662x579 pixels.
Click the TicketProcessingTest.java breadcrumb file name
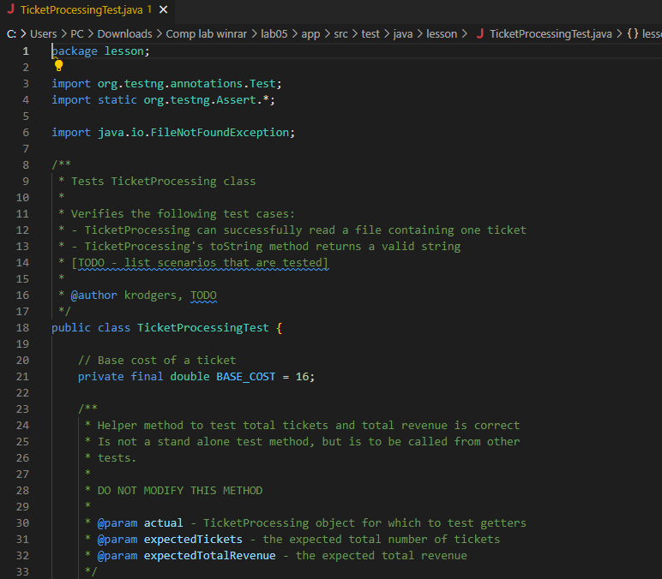551,33
